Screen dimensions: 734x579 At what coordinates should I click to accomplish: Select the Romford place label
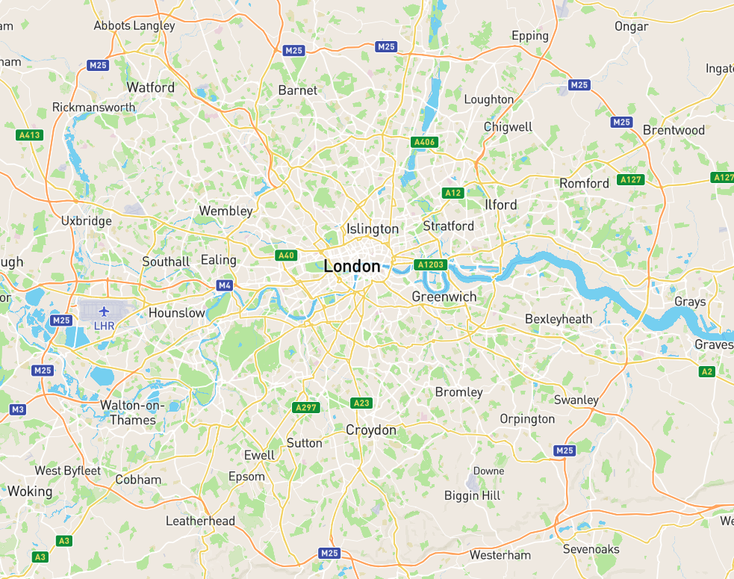pos(584,183)
